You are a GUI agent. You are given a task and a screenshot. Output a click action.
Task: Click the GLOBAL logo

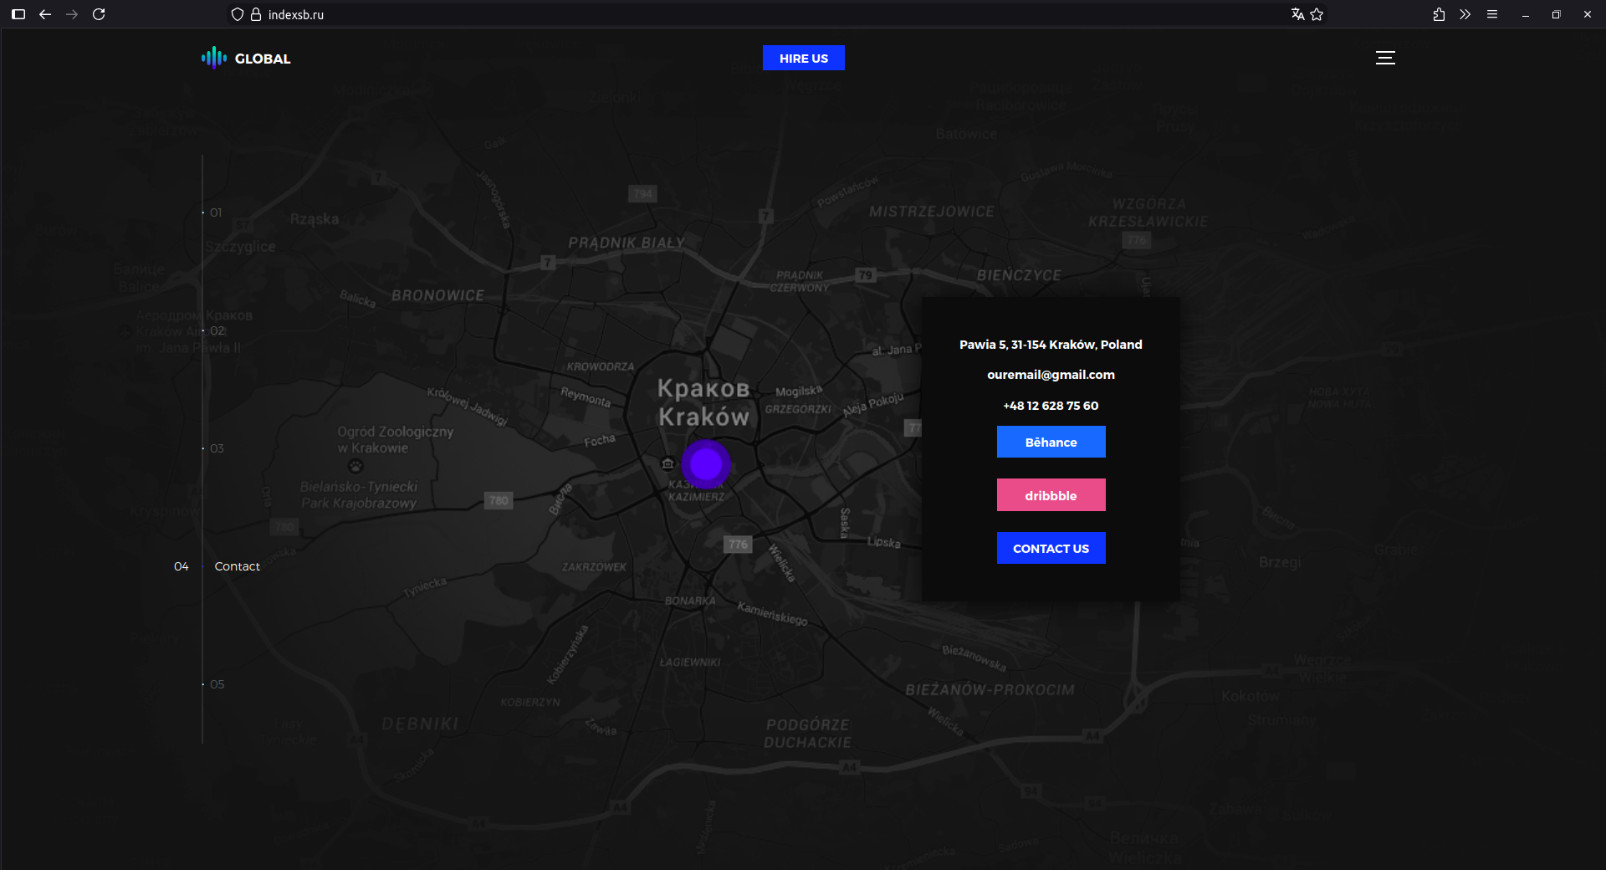(x=246, y=58)
